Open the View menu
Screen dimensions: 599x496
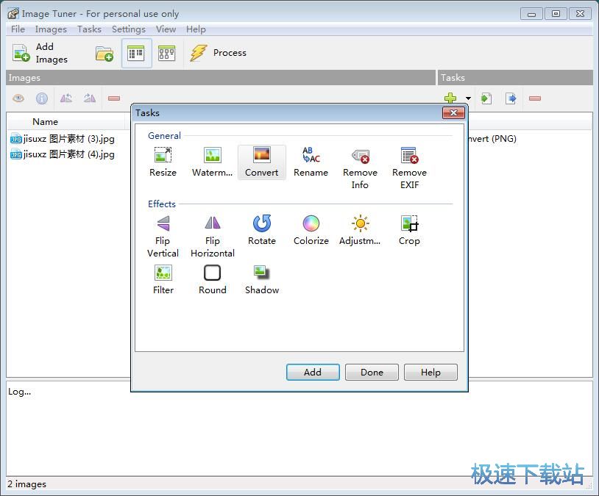pos(166,29)
